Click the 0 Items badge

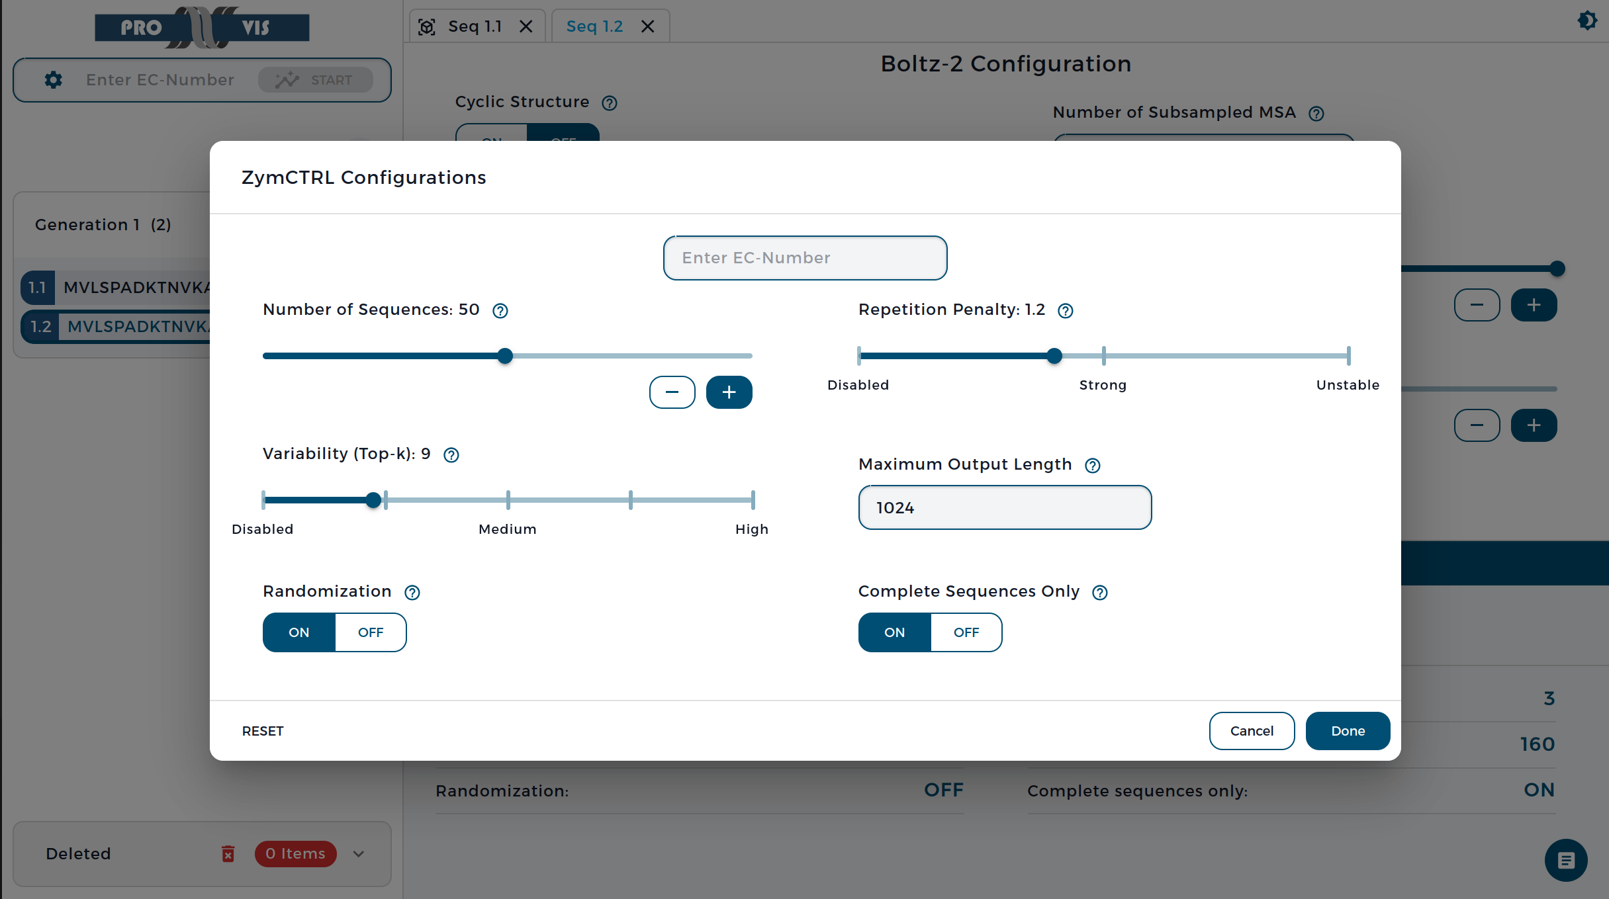[x=295, y=854]
